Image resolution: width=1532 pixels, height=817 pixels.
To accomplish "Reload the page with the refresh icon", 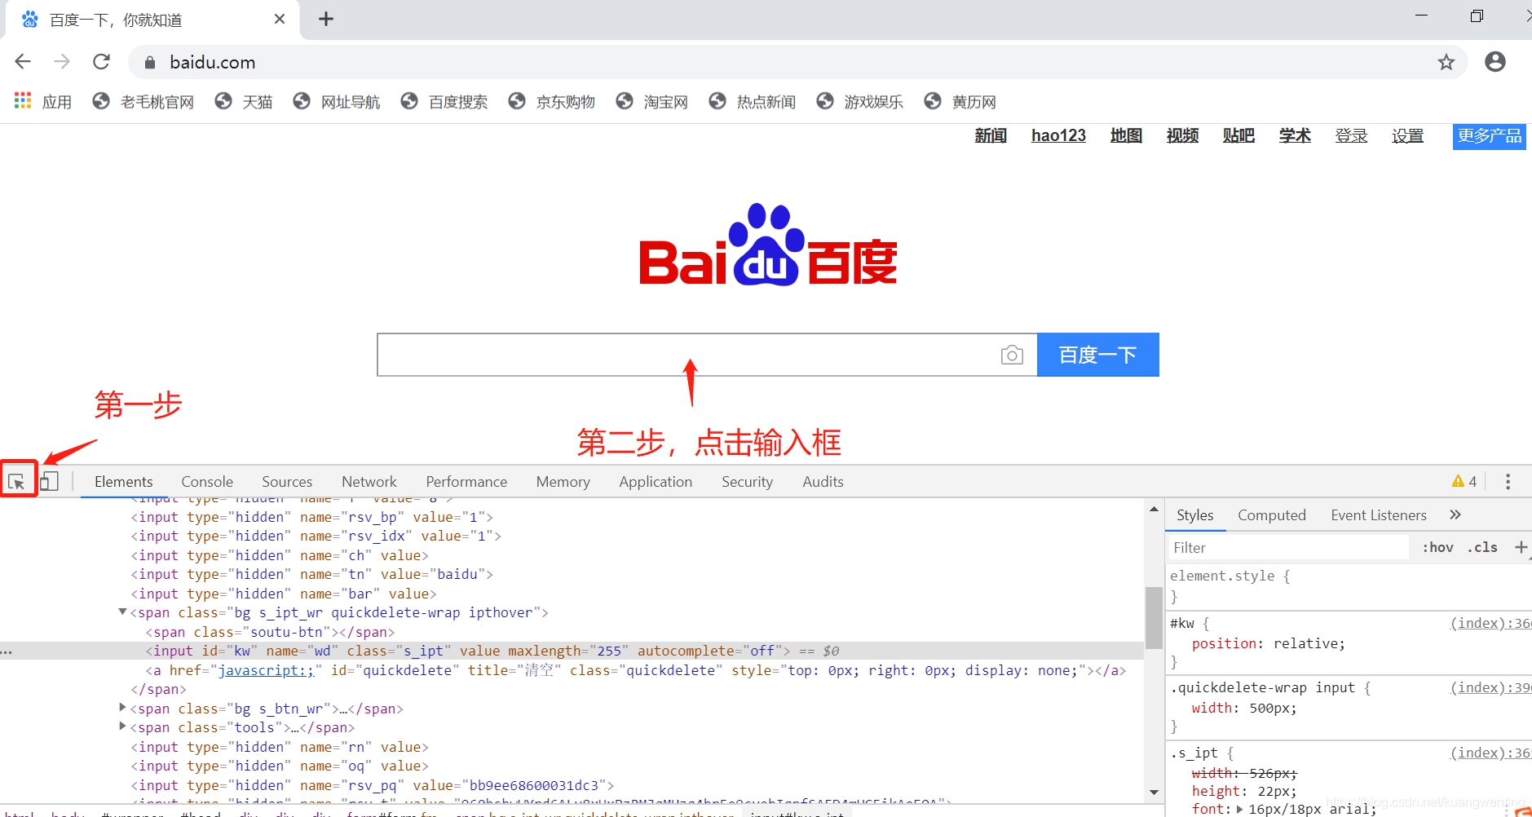I will pos(101,61).
